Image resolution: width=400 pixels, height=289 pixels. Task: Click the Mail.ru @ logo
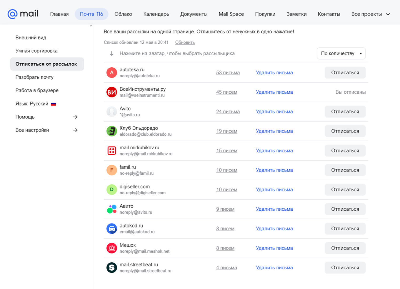23,14
